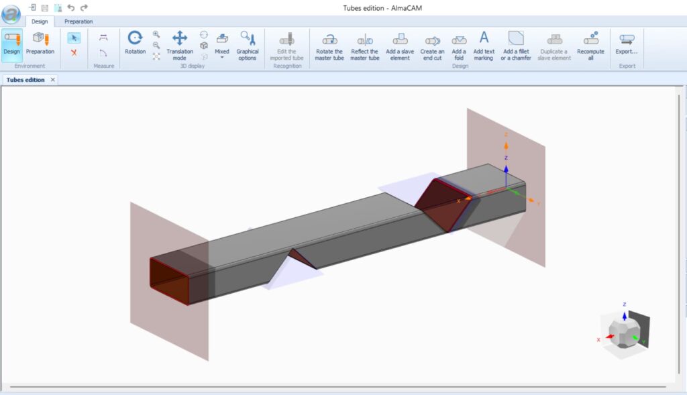Viewport: 687px width, 395px height.
Task: Click Rotate the master tube
Action: coord(329,46)
